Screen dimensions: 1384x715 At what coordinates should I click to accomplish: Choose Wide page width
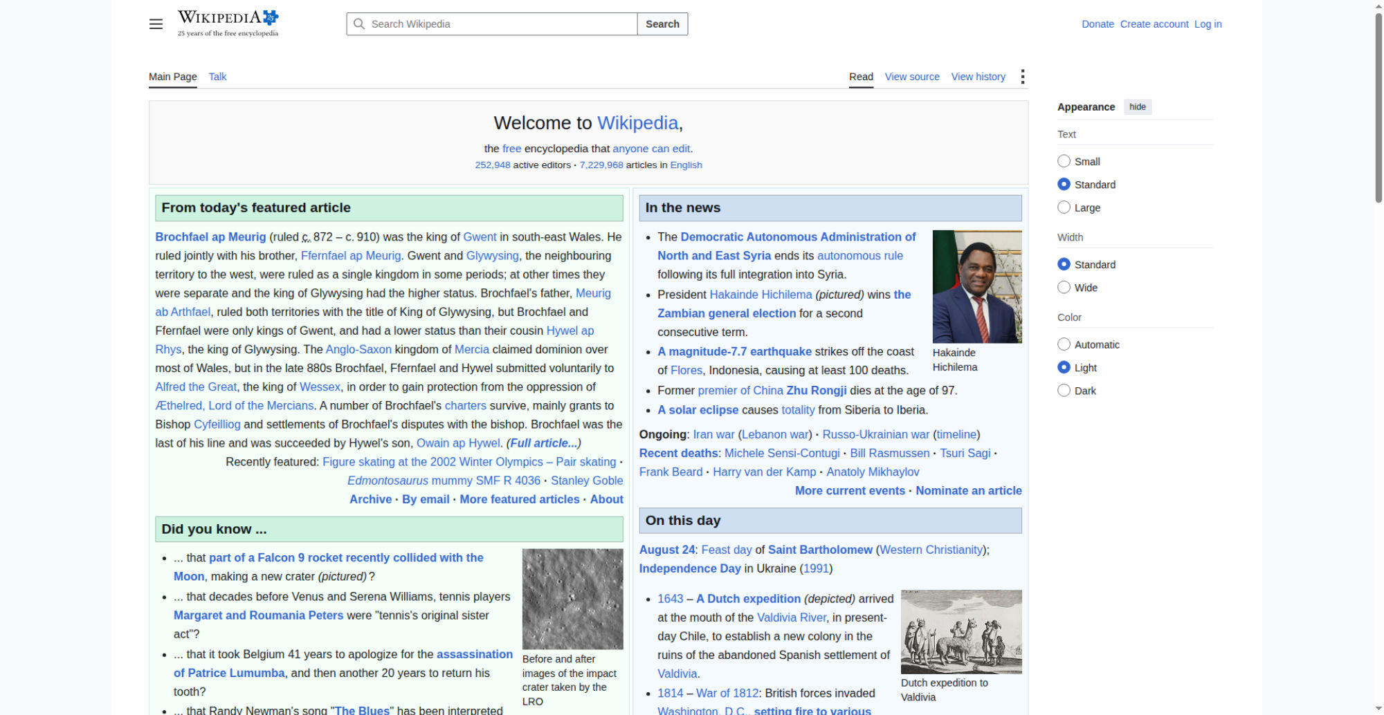[x=1064, y=288]
